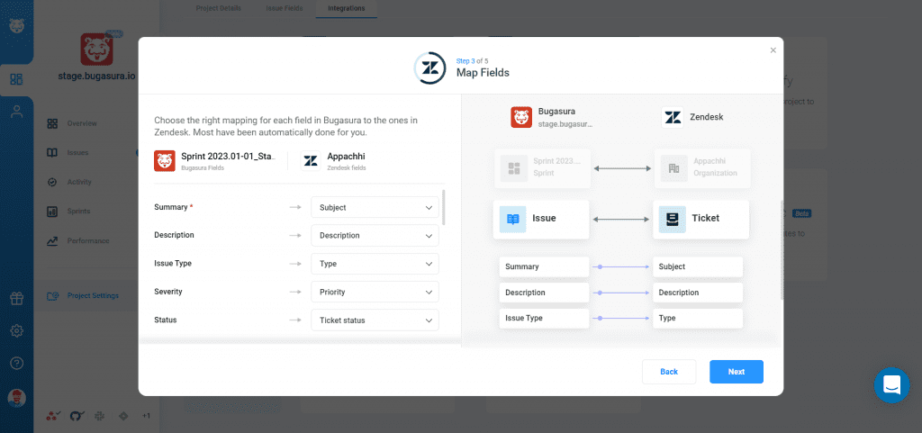Open the gift icon in left rail

click(x=16, y=299)
